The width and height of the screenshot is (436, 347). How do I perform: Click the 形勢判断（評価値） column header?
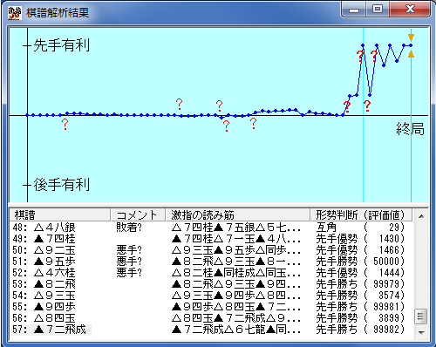pyautogui.click(x=361, y=215)
